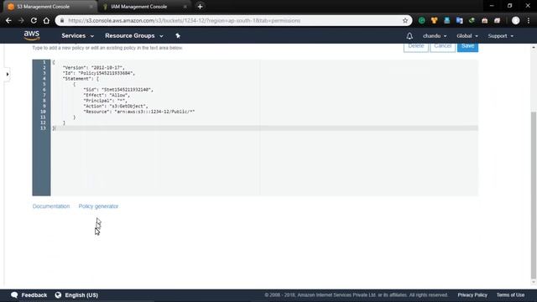The height and width of the screenshot is (302, 537).
Task: Go back in browser history
Action: tap(8, 20)
